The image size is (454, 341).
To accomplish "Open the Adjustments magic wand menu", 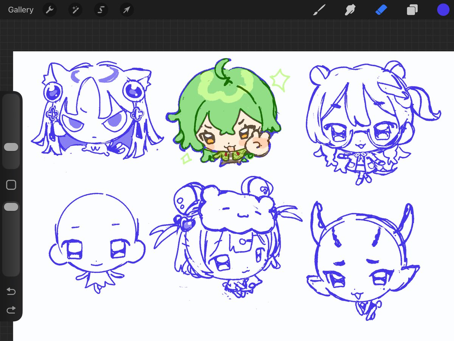I will pos(75,10).
